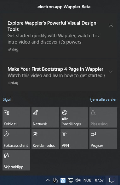Screen dimensions: 120x185
Task: Open Alle innstillinger gear tile
Action: (74, 117)
